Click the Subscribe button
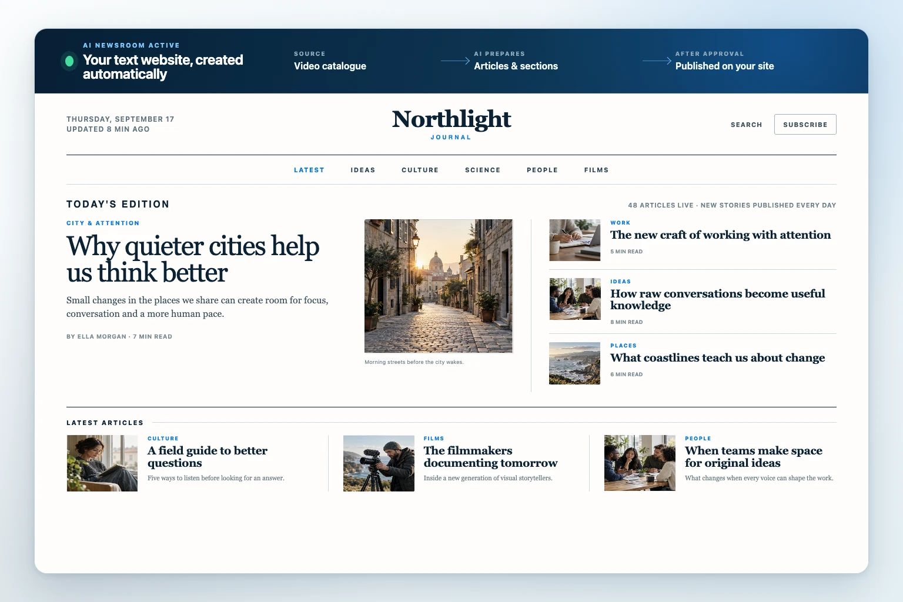The image size is (903, 602). [x=805, y=125]
